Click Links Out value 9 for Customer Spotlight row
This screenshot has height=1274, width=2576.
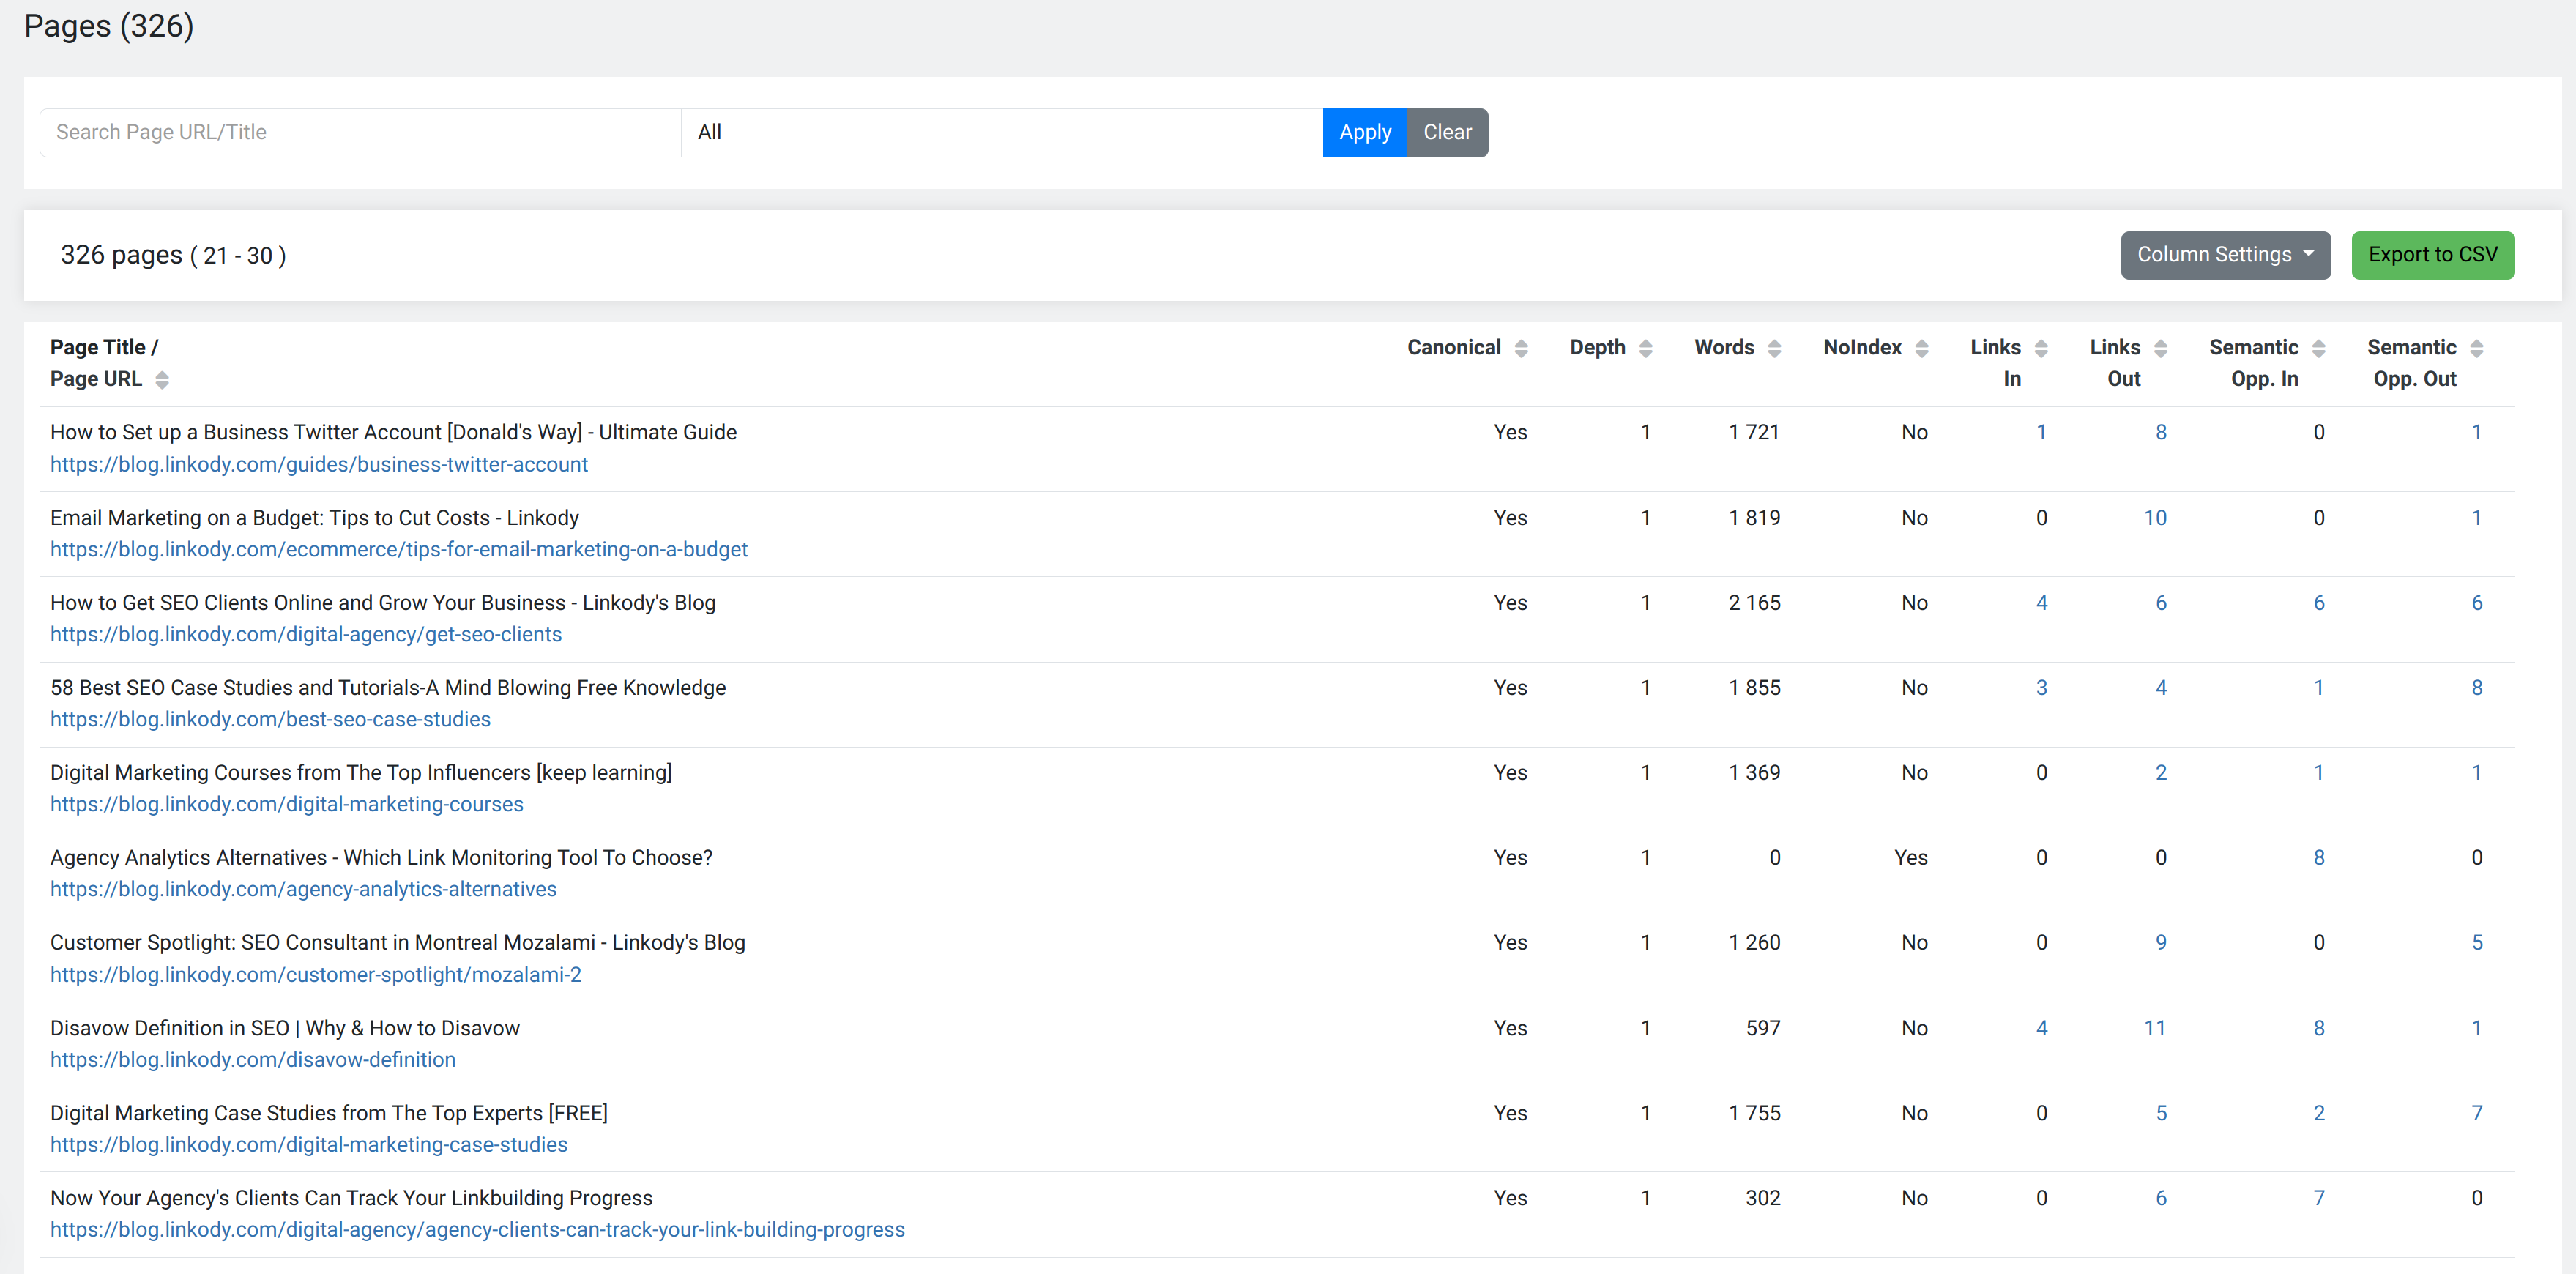[x=2160, y=943]
